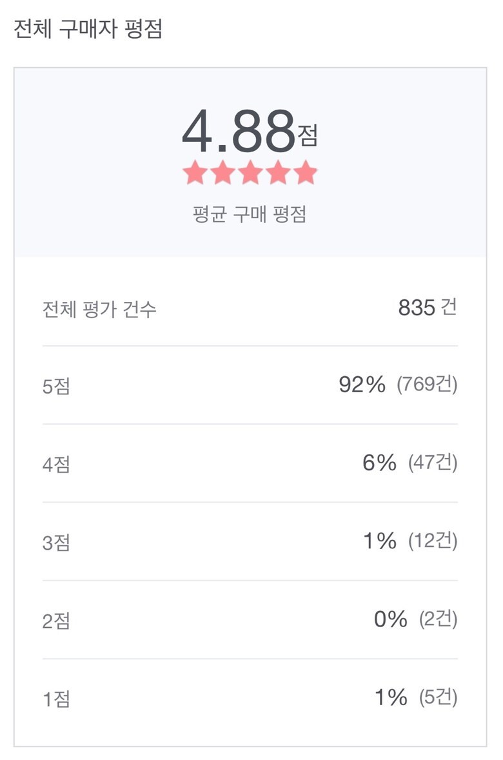Select the 4점 rating row label

56,465
